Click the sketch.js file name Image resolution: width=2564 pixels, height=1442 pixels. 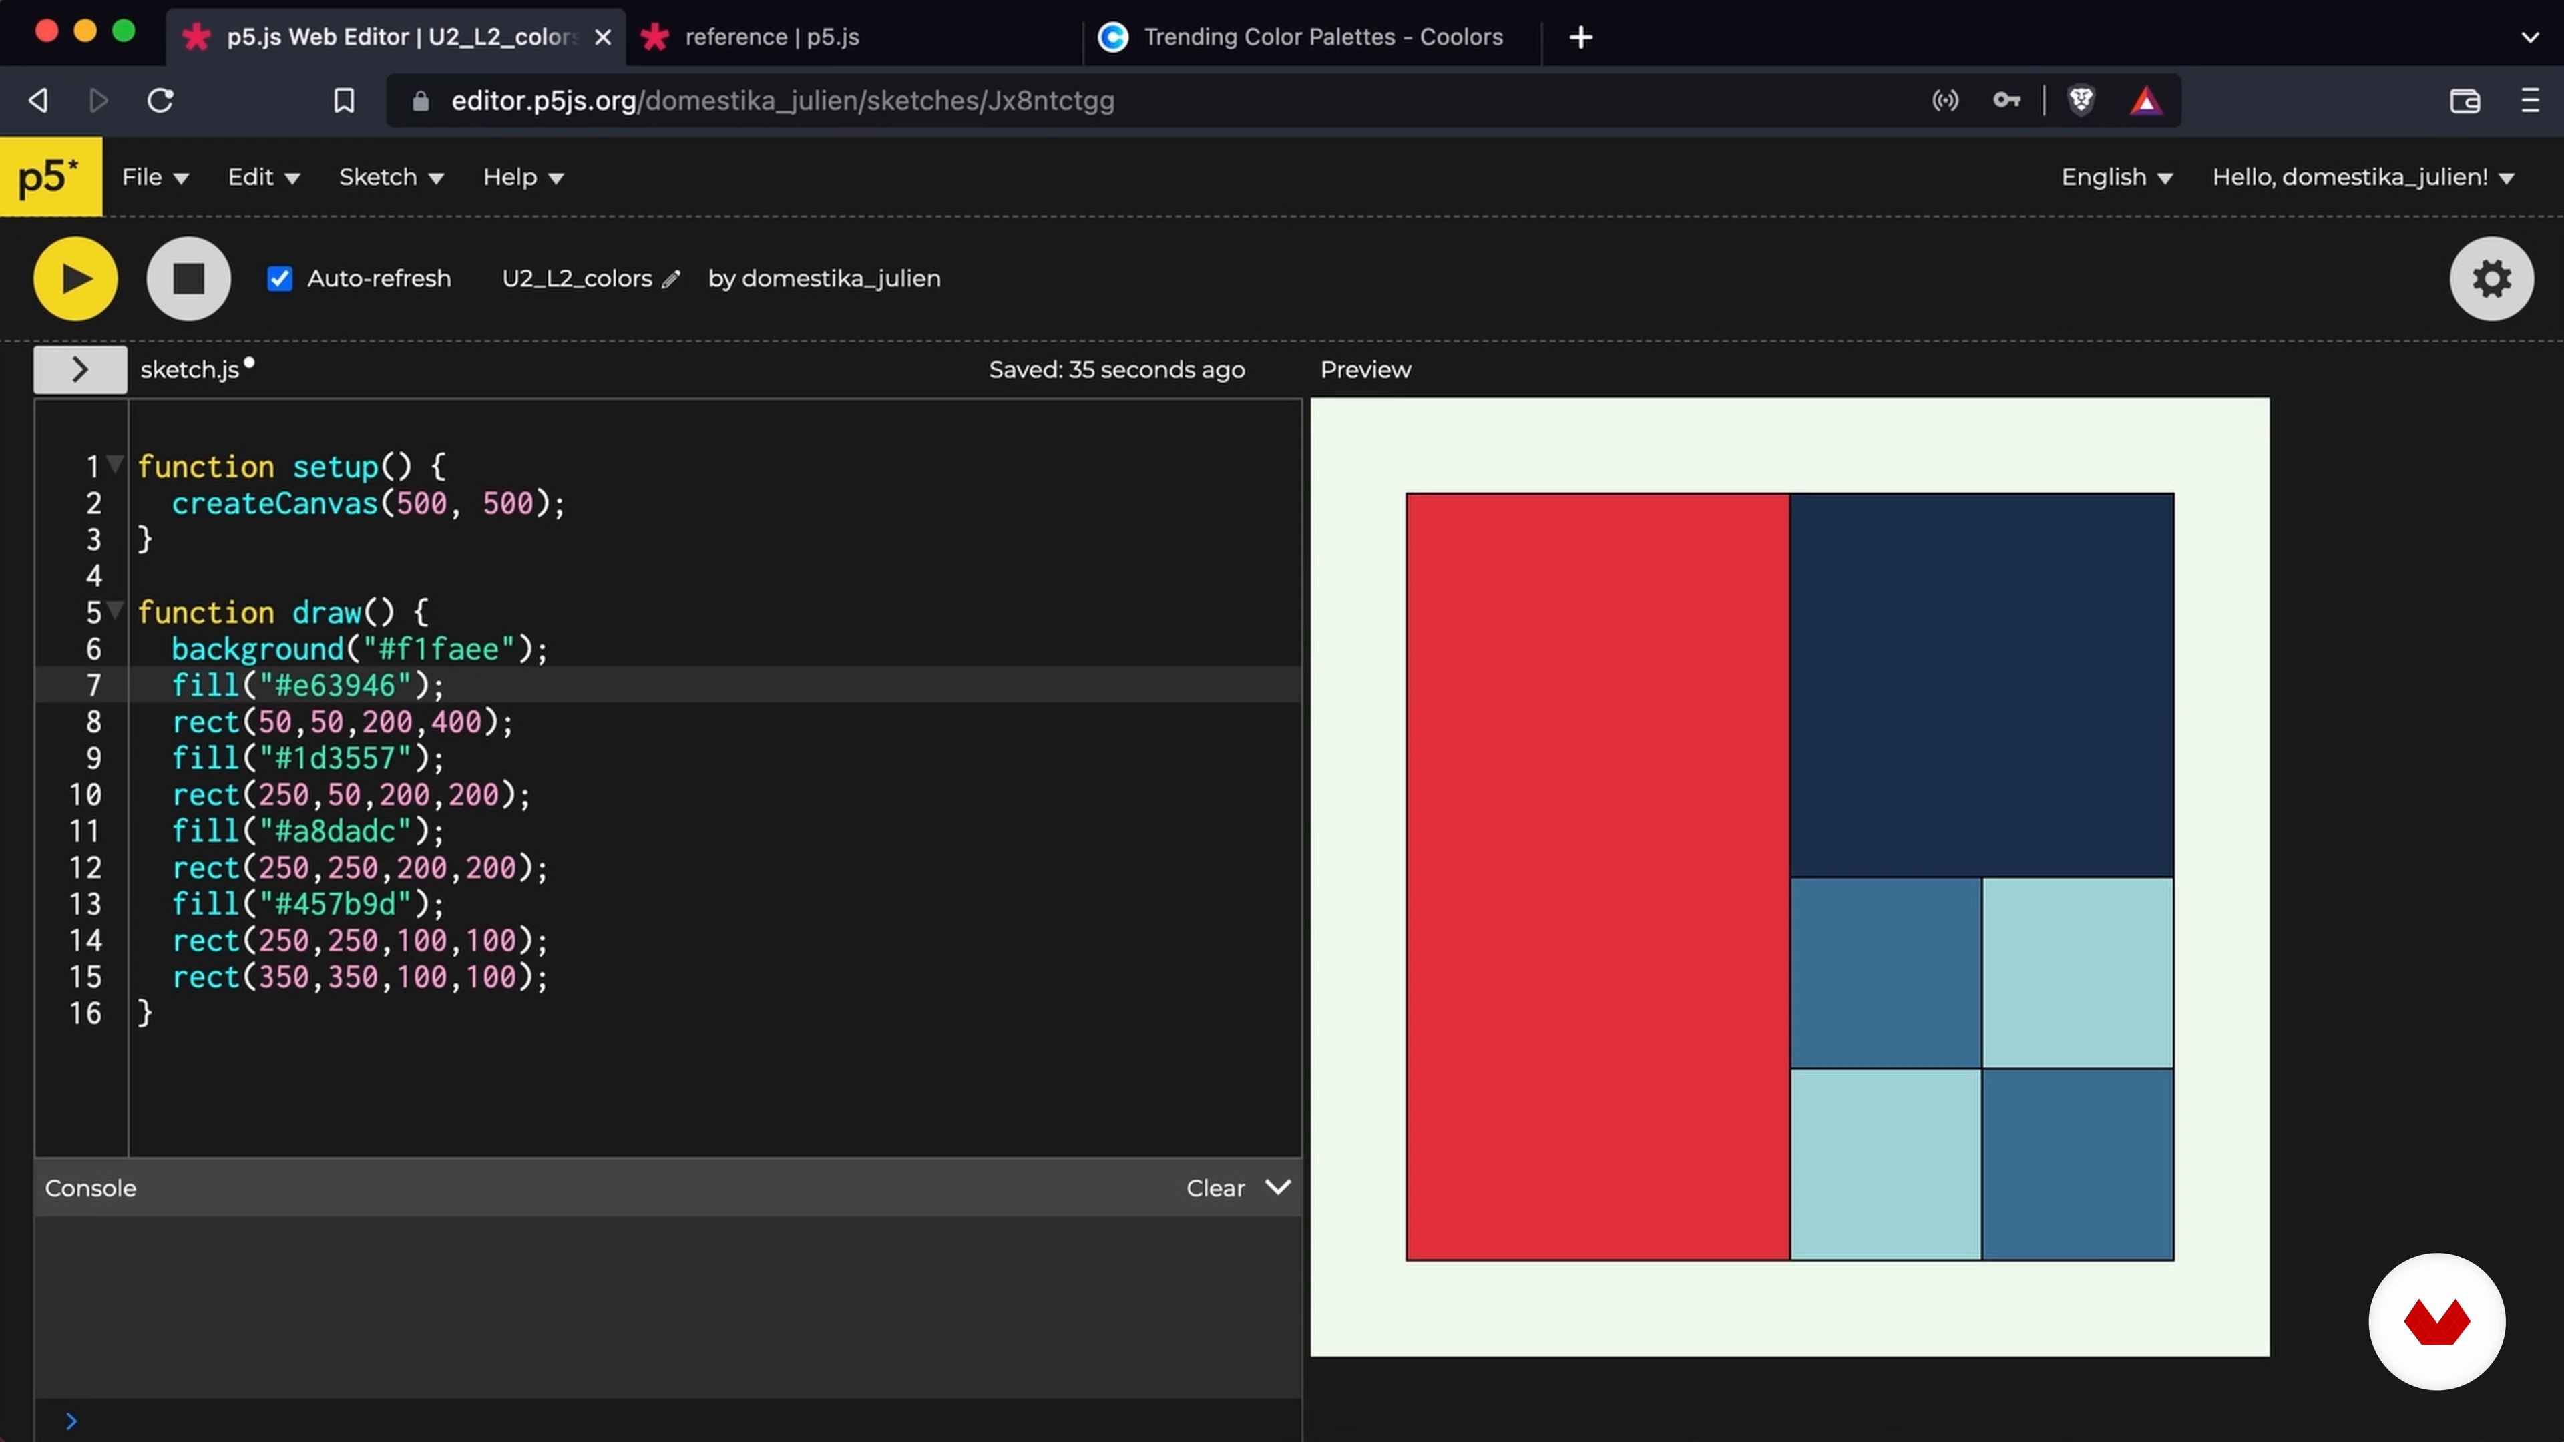[x=189, y=371]
